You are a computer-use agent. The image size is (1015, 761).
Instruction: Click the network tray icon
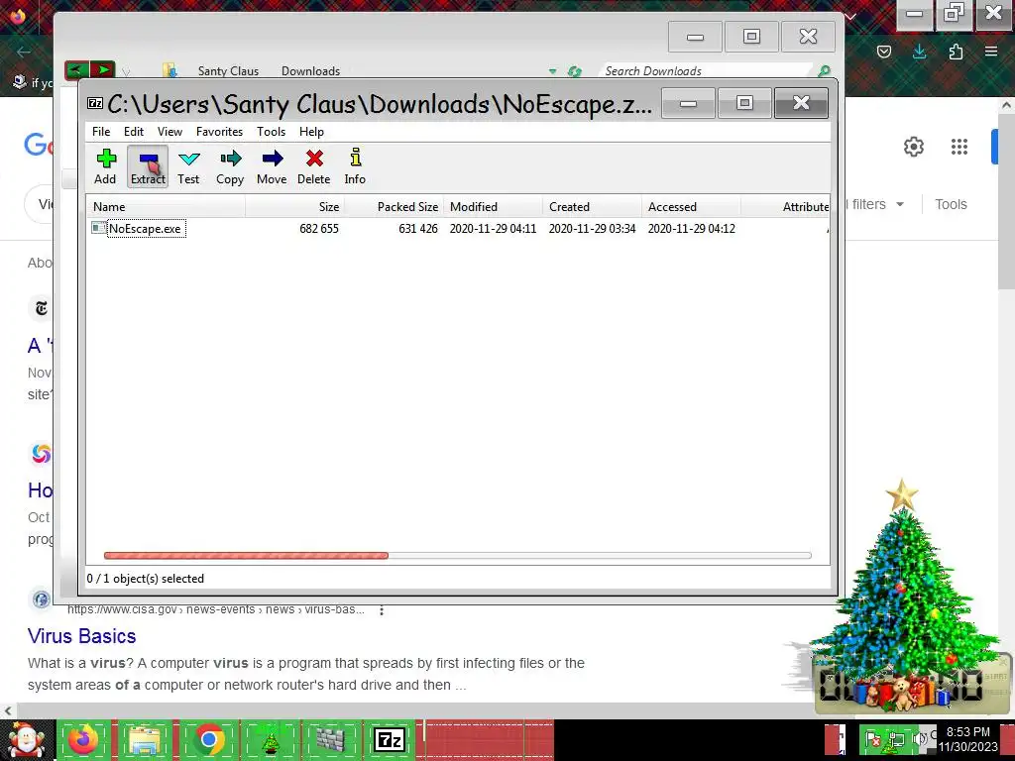click(x=896, y=738)
